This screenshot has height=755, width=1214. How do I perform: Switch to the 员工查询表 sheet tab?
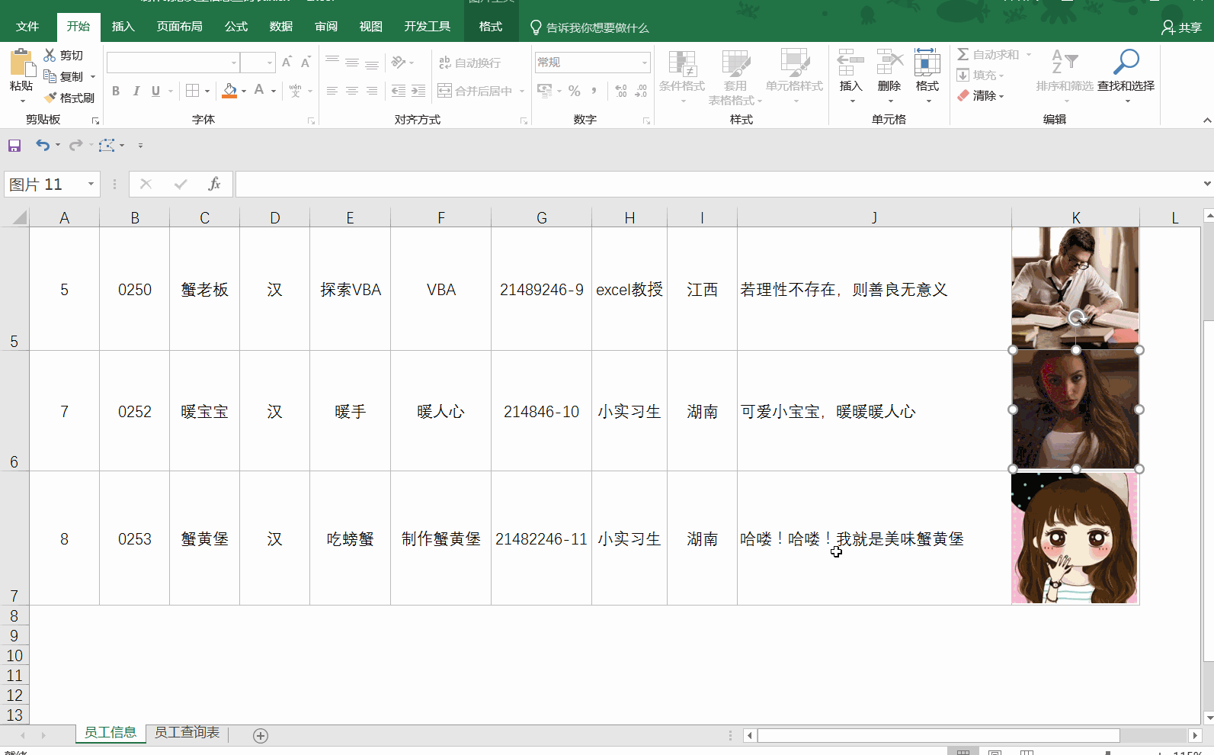click(187, 733)
